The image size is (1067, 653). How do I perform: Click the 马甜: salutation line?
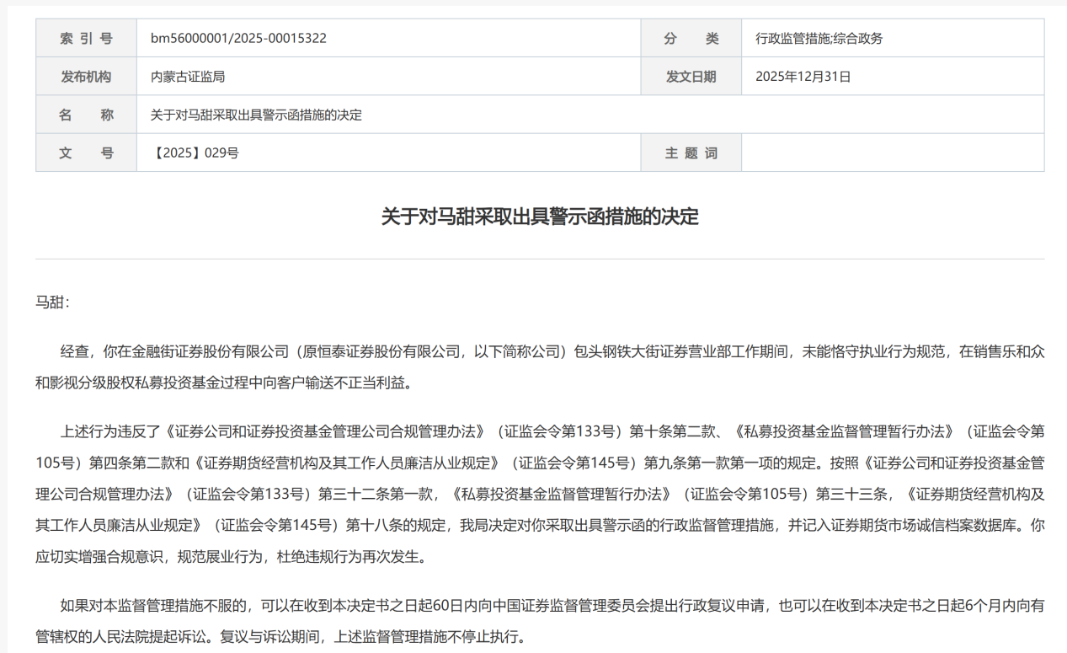[53, 302]
